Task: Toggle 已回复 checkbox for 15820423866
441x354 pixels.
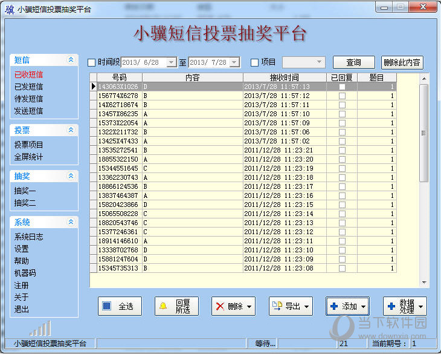Action: coord(342,205)
